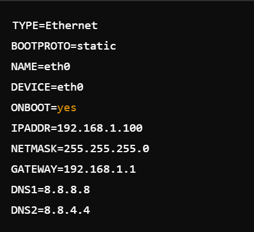Click the TYPE=Ethernet line

(55, 26)
